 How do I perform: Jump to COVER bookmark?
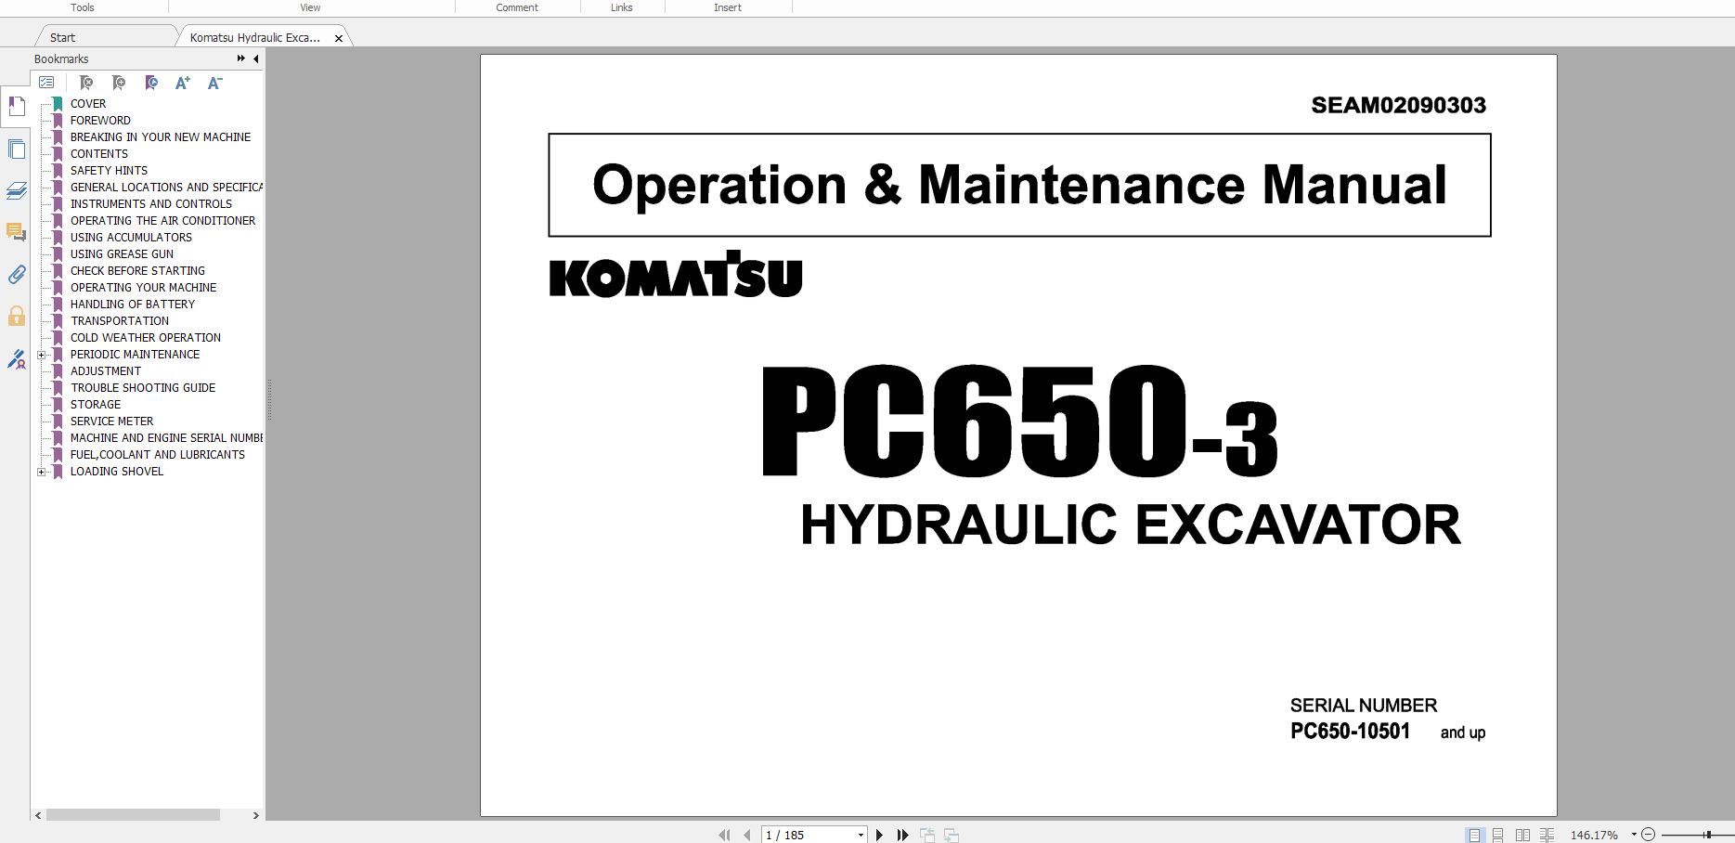point(88,104)
